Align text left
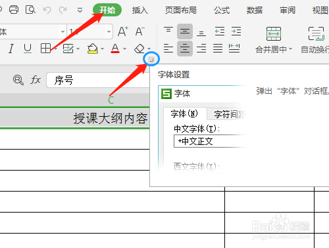The image size is (329, 248). [x=168, y=48]
